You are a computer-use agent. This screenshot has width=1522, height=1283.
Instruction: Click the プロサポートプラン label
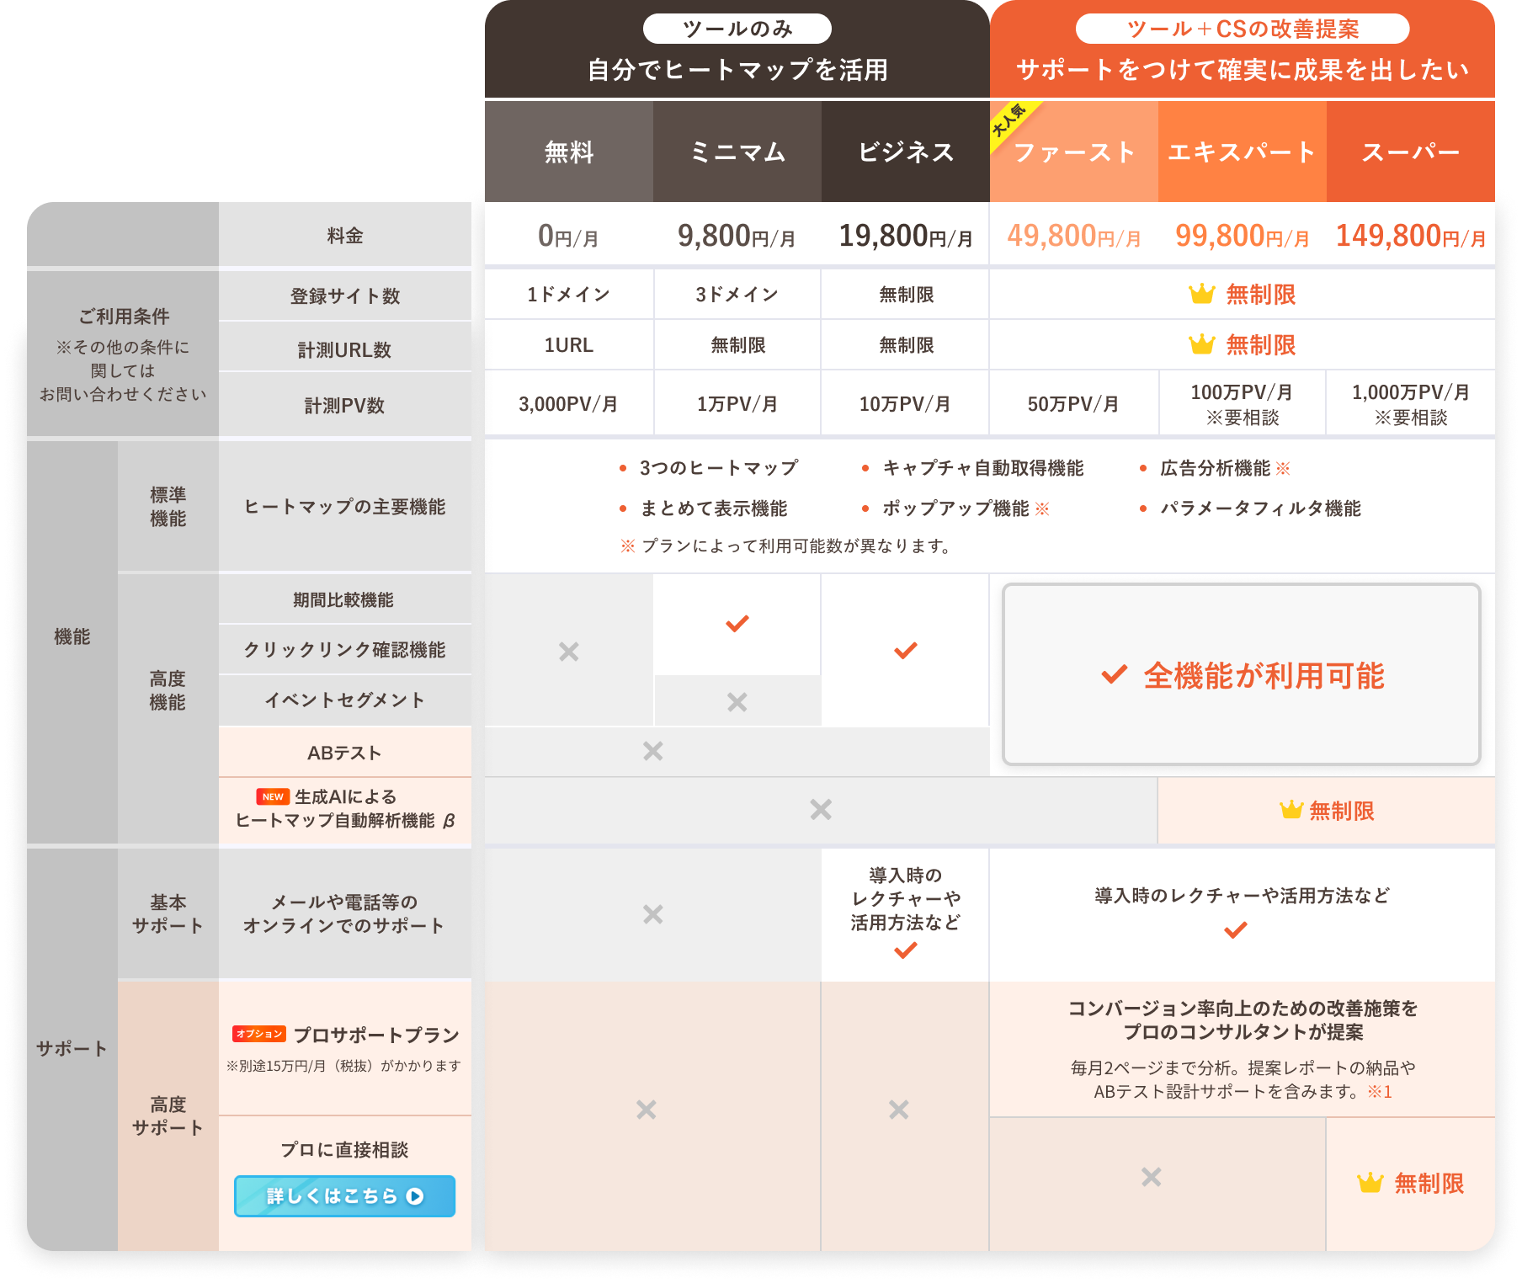coord(376,1035)
